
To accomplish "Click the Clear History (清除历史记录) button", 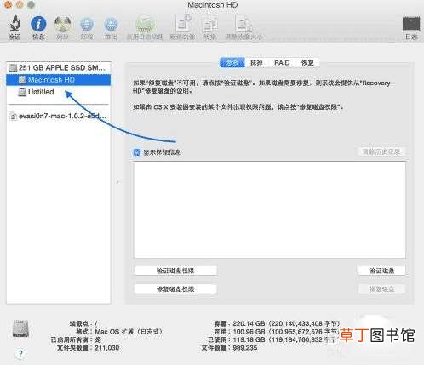I will pyautogui.click(x=381, y=151).
